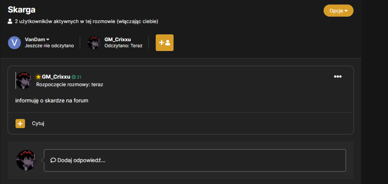This screenshot has height=184, width=388.
Task: Click the Cytuj quote link
Action: pos(38,124)
